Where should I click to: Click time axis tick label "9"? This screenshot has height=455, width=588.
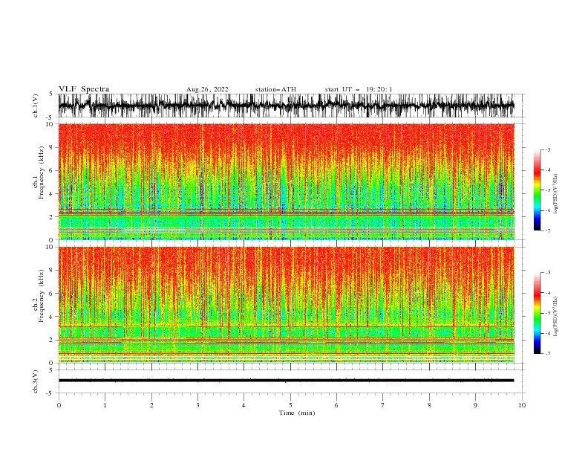475,405
